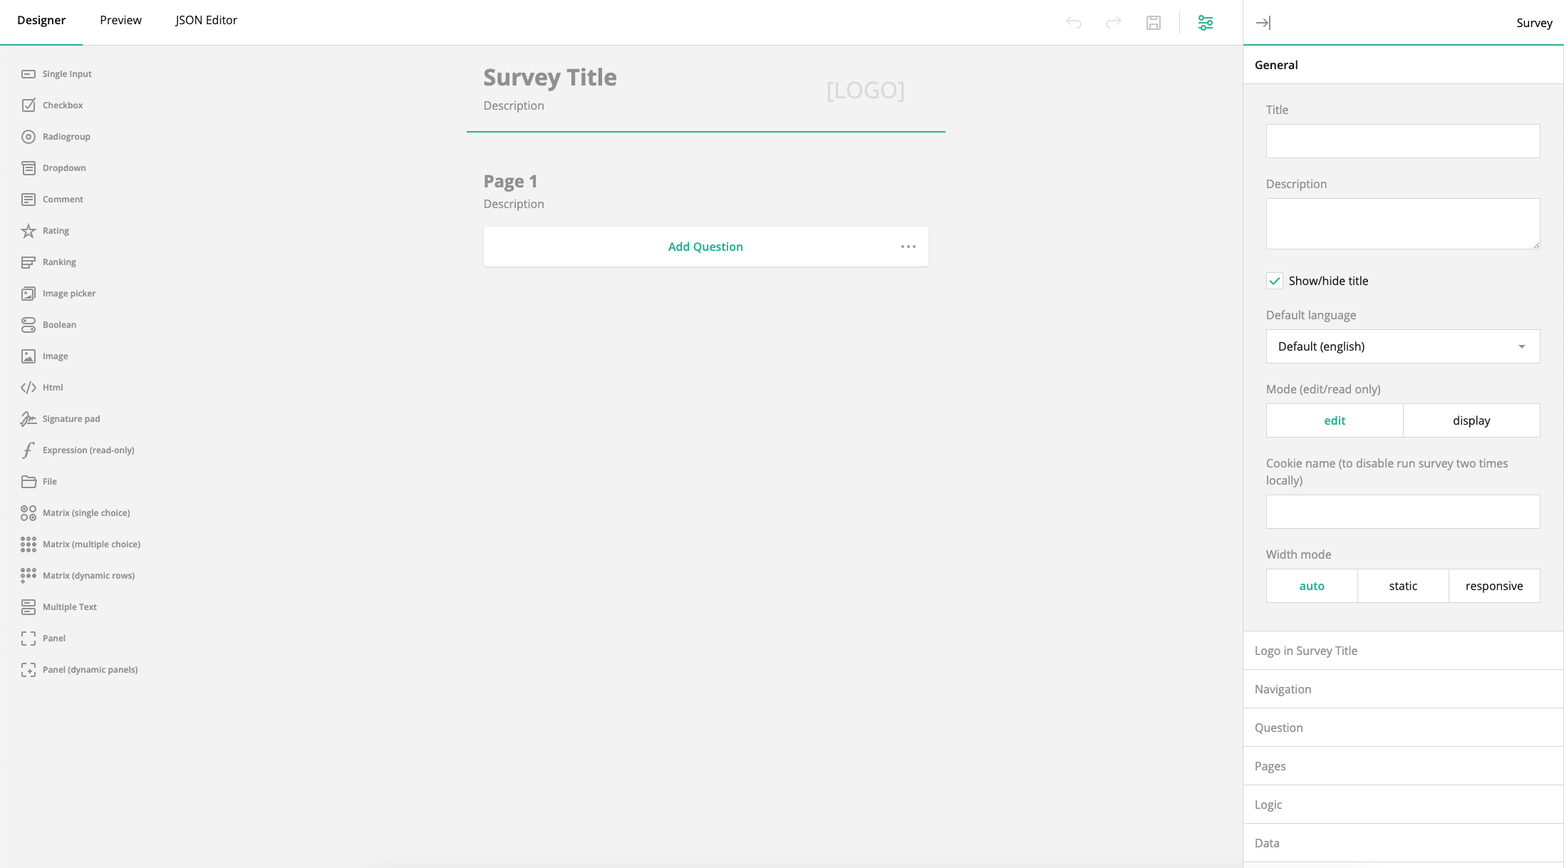Click the auto width mode option
Screen dimensions: 1564x868
coord(1312,584)
